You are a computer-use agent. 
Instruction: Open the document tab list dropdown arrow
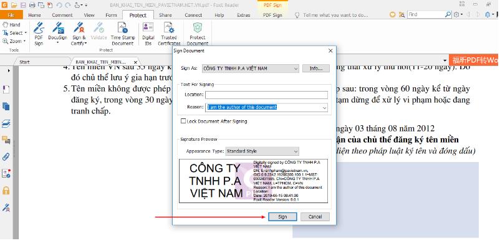(x=445, y=60)
